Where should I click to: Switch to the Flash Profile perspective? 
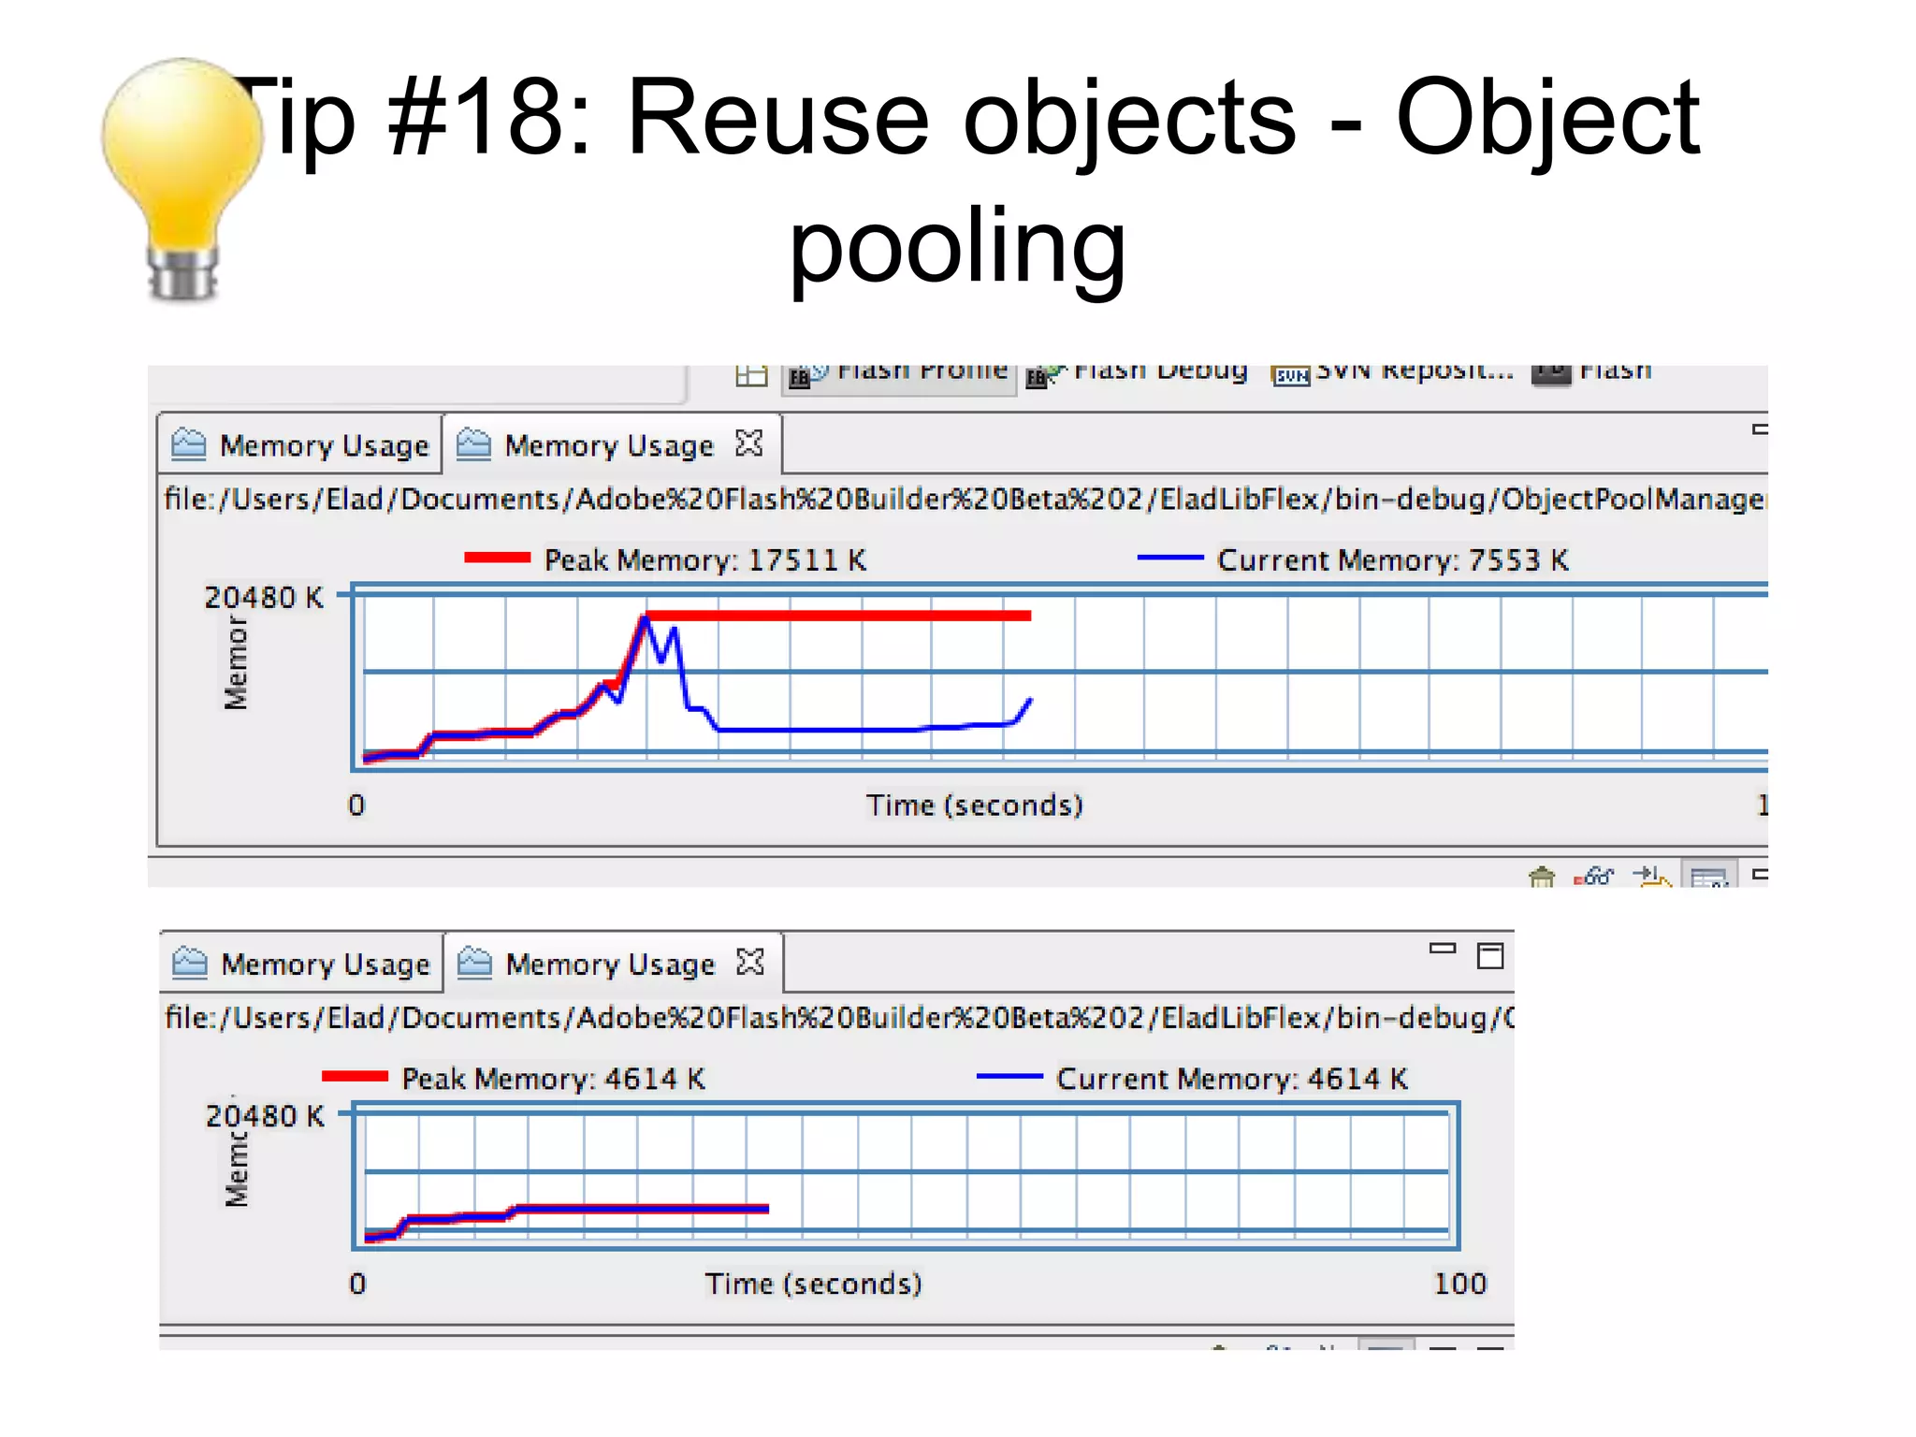[x=899, y=377]
